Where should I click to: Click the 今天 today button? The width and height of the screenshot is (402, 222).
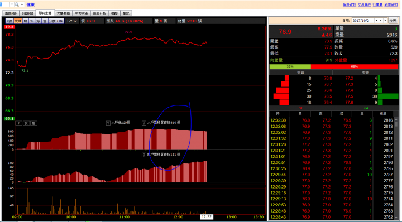point(393,21)
